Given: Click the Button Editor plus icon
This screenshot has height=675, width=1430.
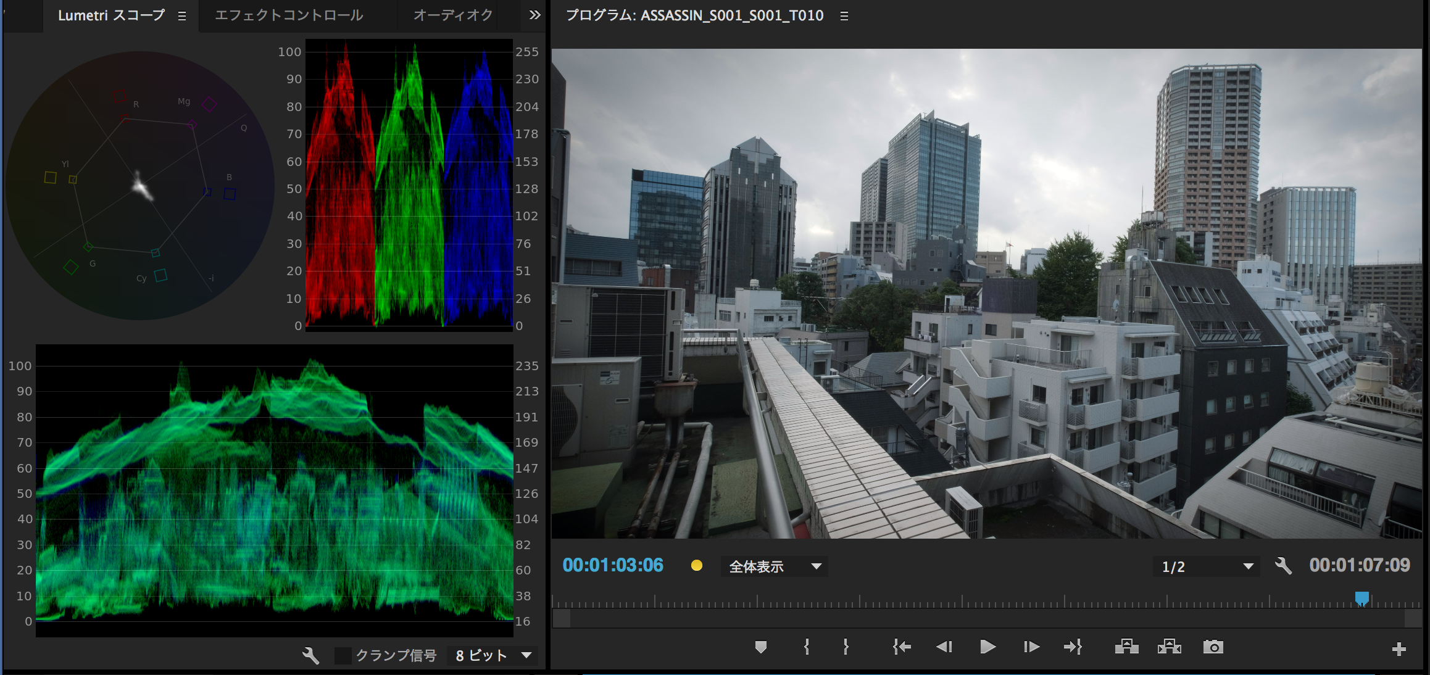Looking at the screenshot, I should (x=1398, y=648).
